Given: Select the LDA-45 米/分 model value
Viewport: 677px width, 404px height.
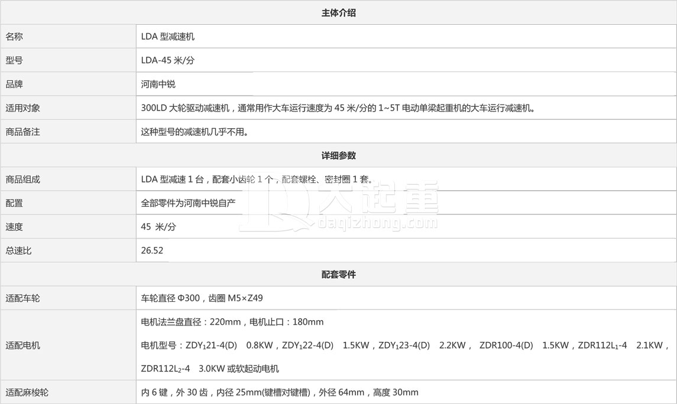Looking at the screenshot, I should tap(167, 60).
